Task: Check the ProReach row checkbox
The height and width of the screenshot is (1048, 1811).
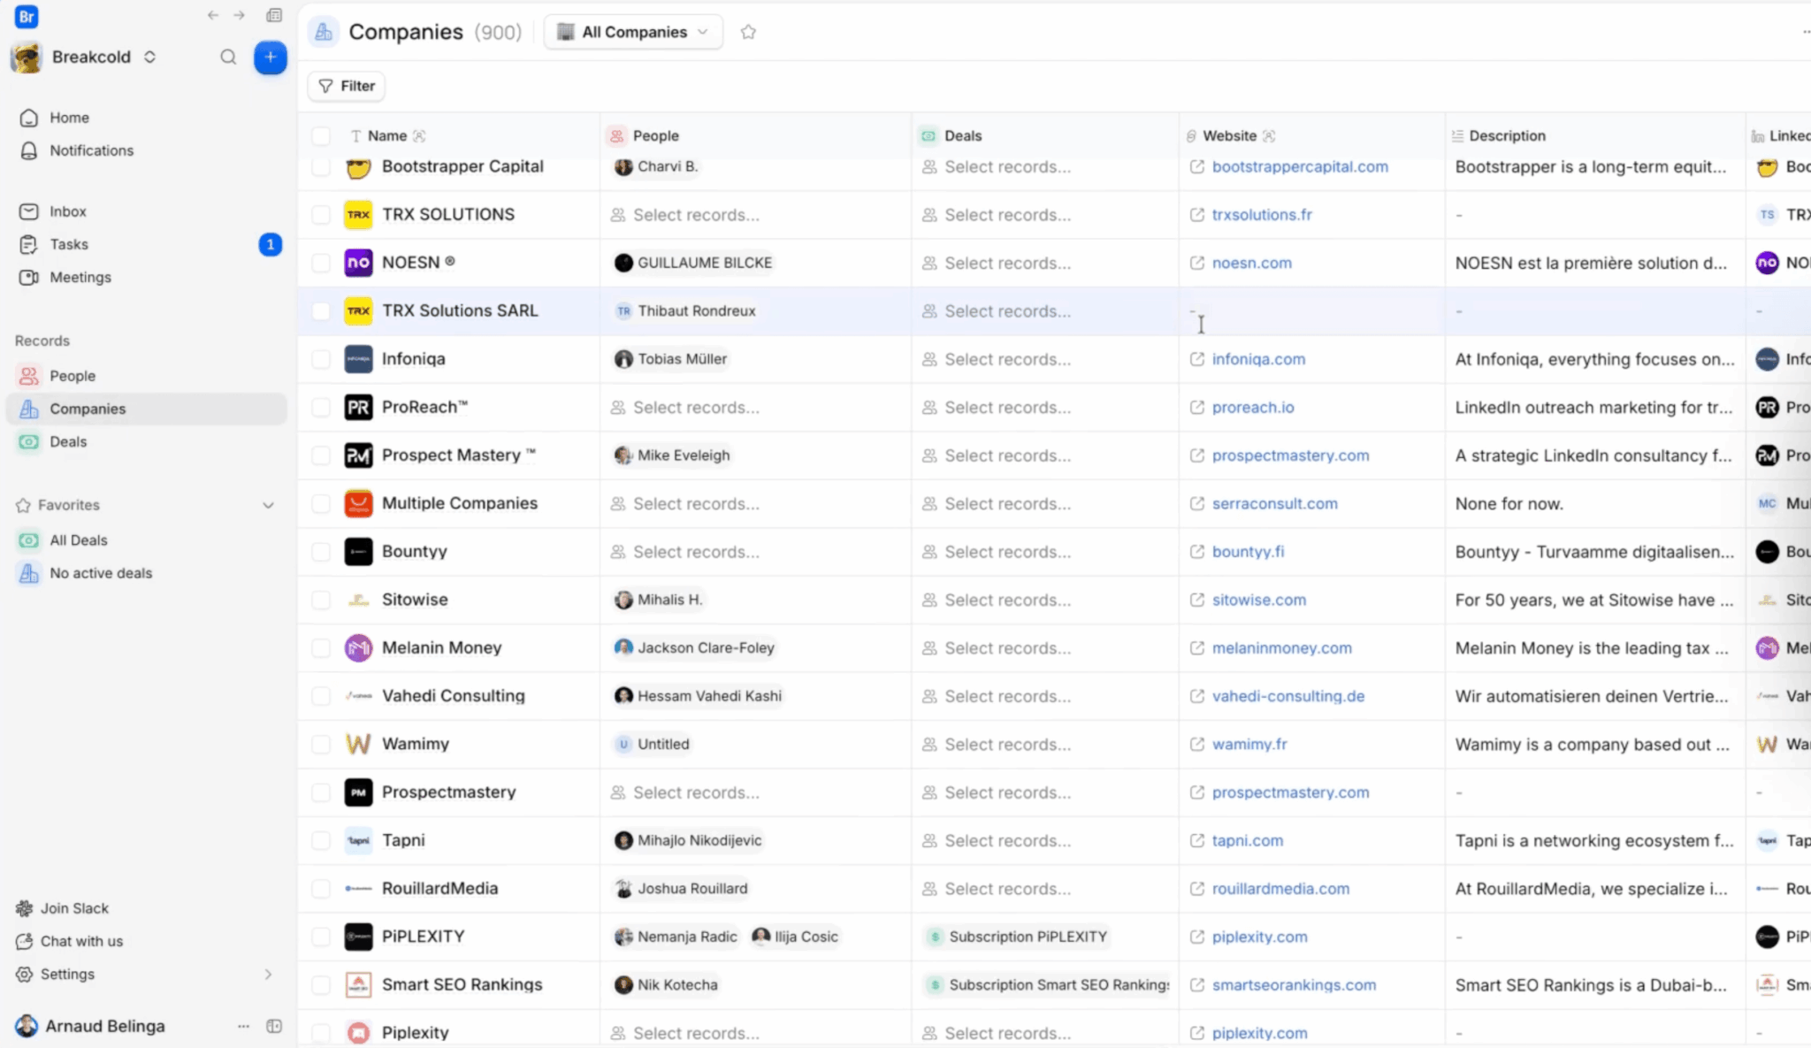Action: point(321,408)
